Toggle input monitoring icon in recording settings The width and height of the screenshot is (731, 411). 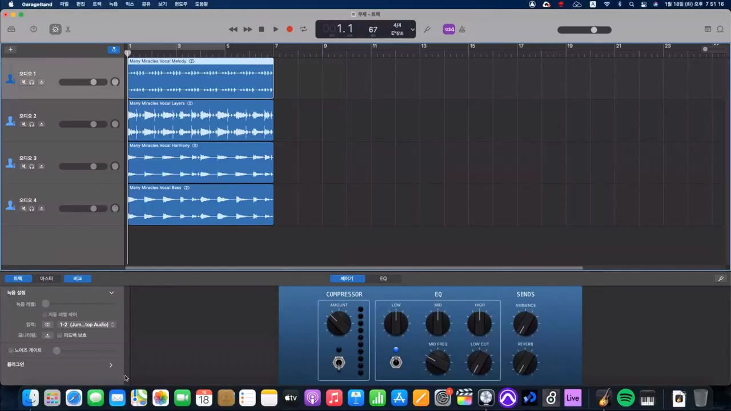coord(47,335)
